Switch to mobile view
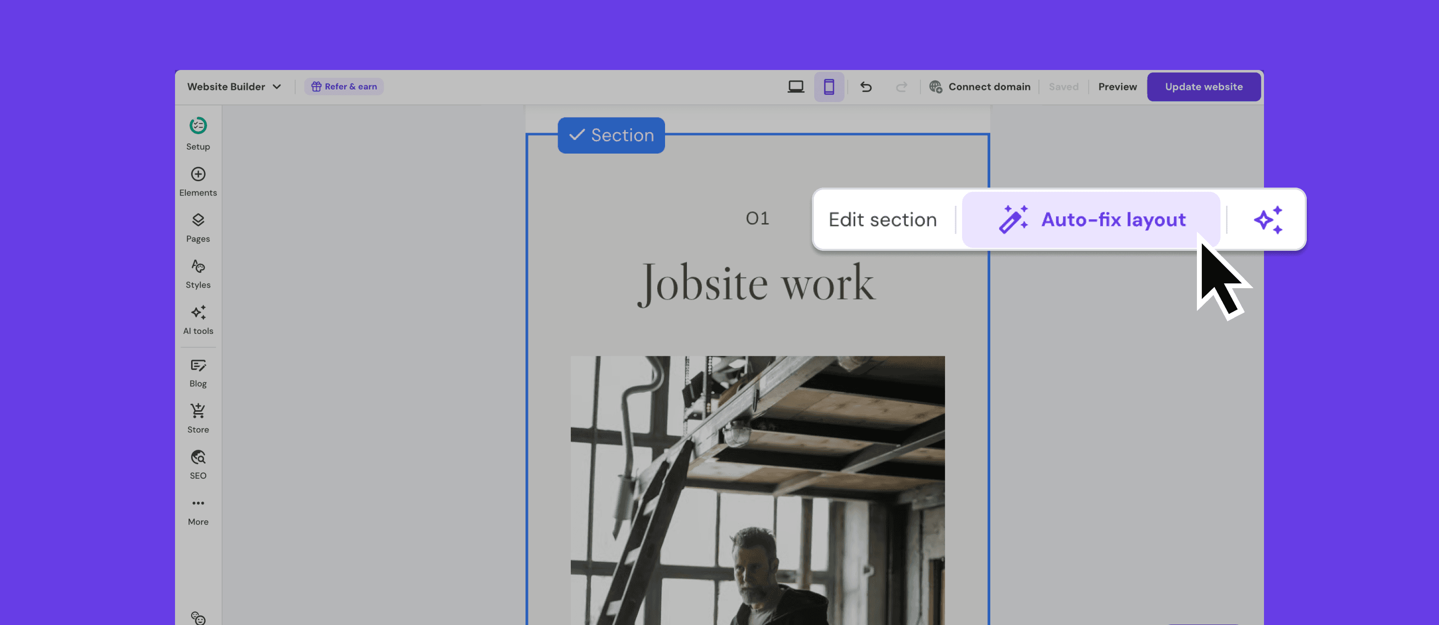This screenshot has height=625, width=1439. click(x=828, y=87)
